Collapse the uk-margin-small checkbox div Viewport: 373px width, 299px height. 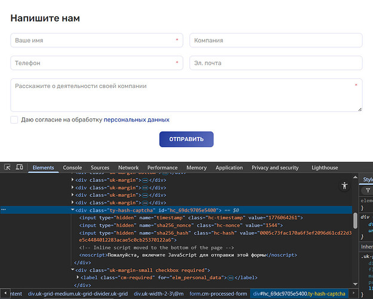73,270
